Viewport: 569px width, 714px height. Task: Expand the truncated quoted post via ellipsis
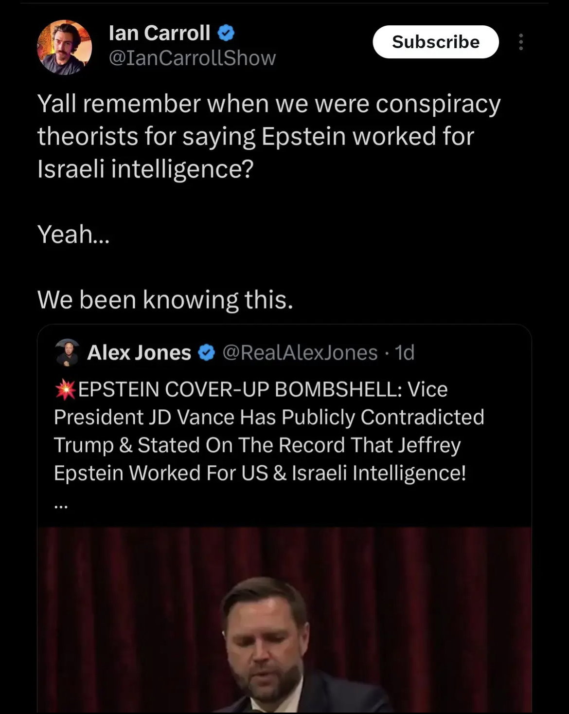[61, 506]
